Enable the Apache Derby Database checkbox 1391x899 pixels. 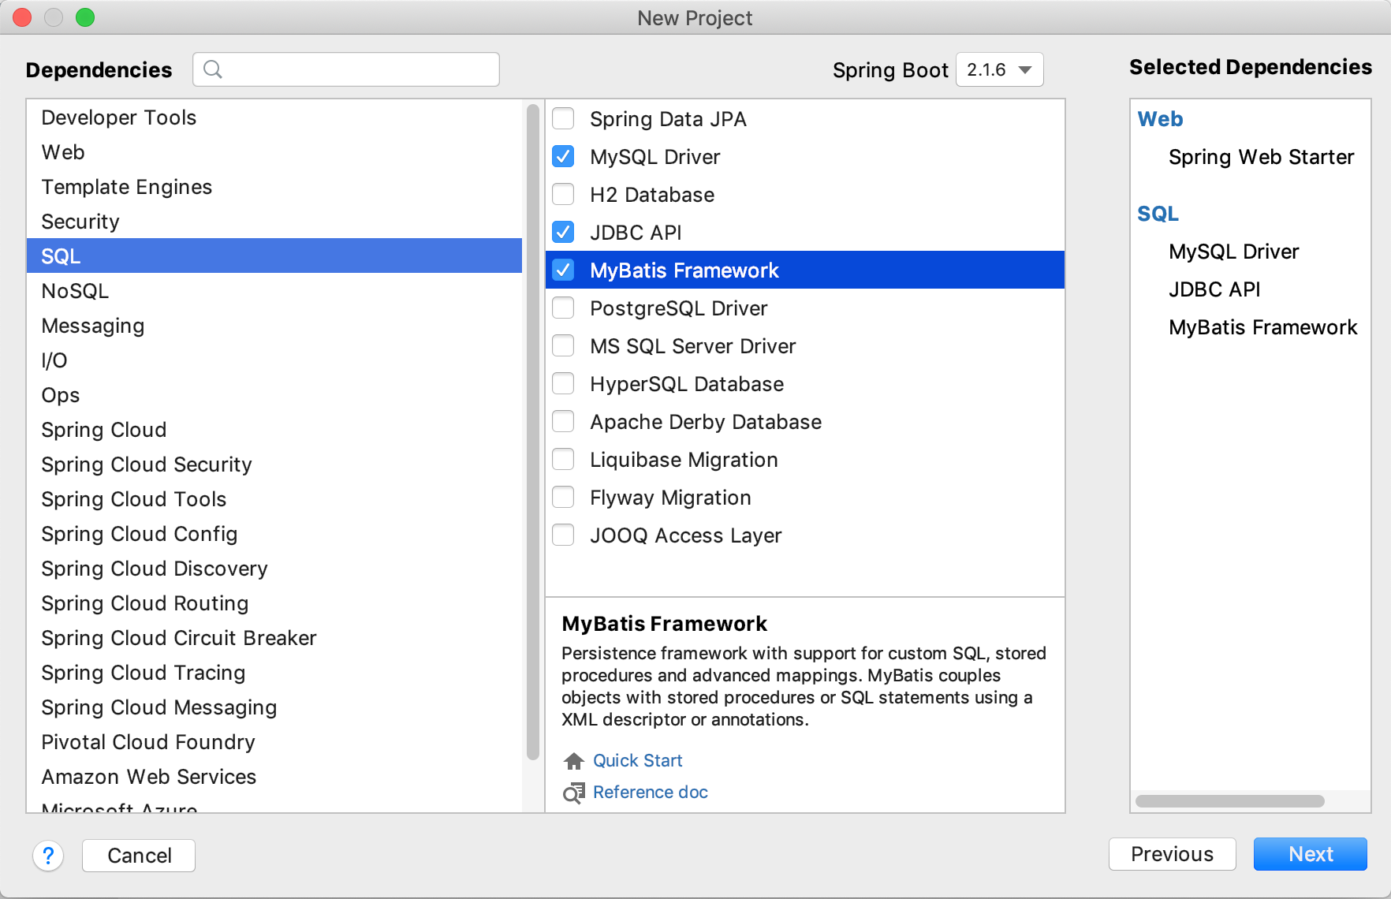563,422
